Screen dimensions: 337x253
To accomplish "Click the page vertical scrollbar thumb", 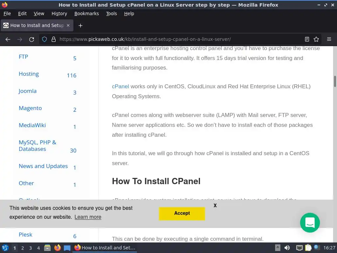I will point(335,81).
